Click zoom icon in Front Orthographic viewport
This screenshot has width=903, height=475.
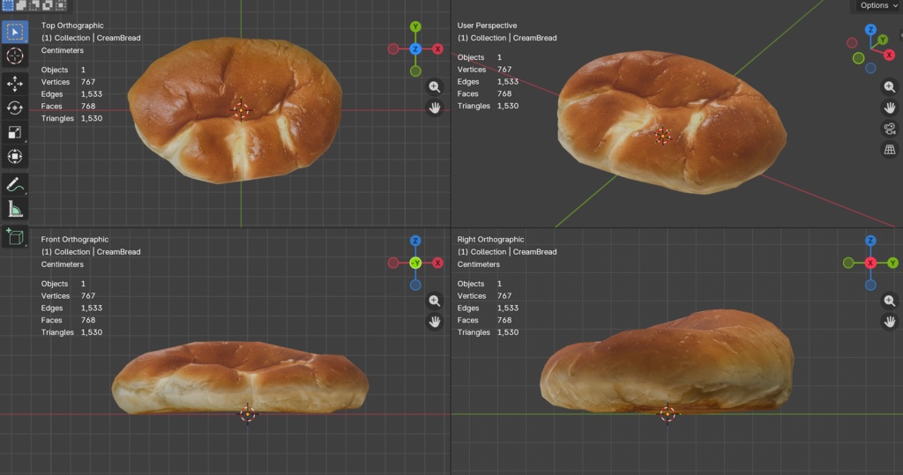click(x=435, y=301)
